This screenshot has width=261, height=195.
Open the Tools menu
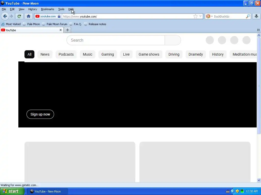point(61,9)
